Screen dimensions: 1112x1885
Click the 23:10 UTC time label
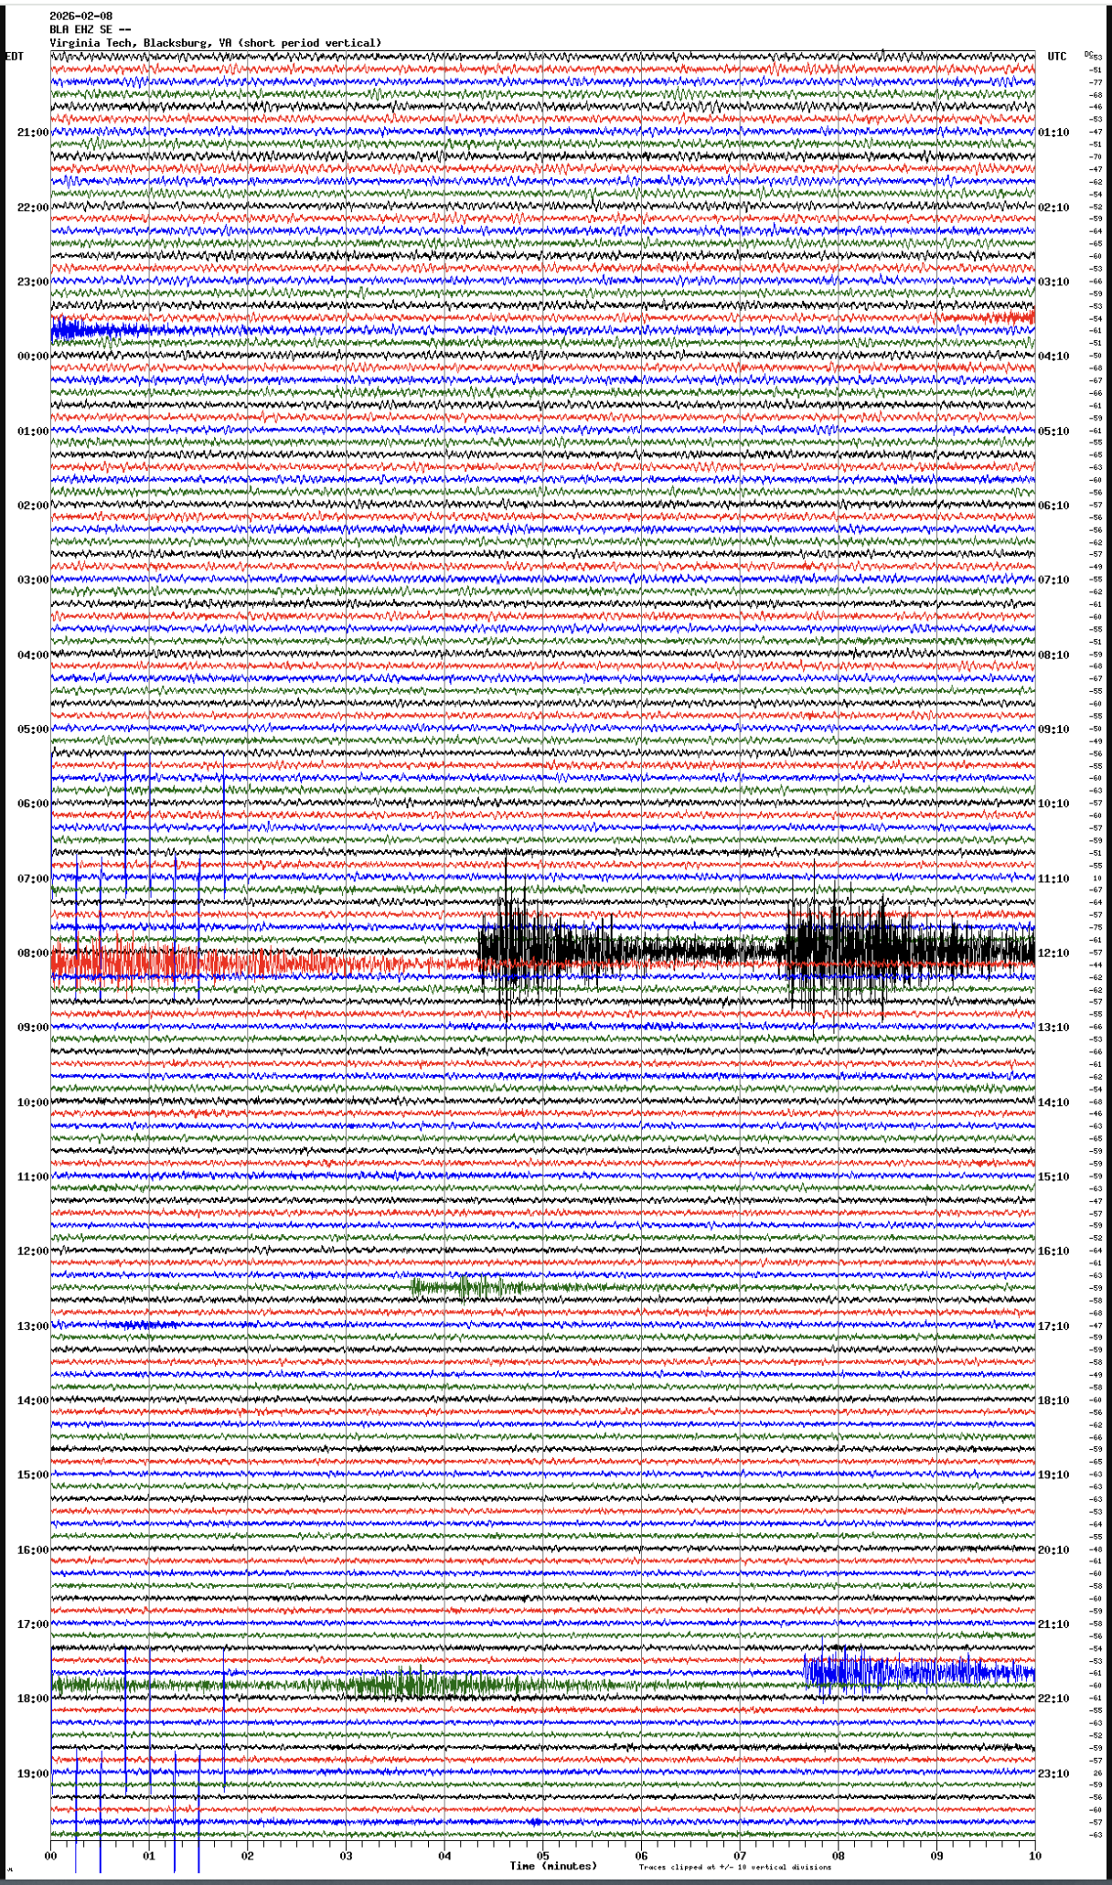point(1053,1773)
